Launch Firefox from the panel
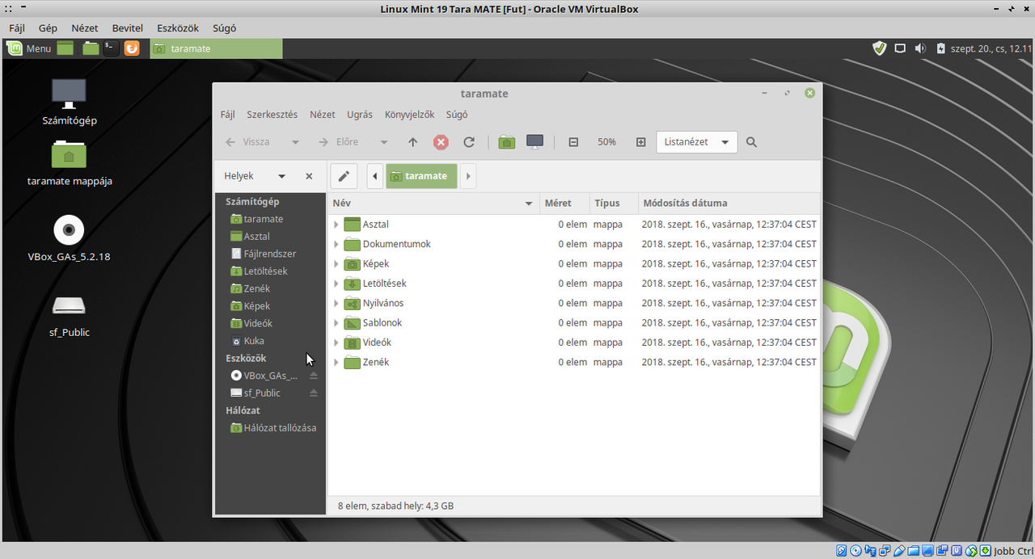The image size is (1035, 559). pos(132,48)
